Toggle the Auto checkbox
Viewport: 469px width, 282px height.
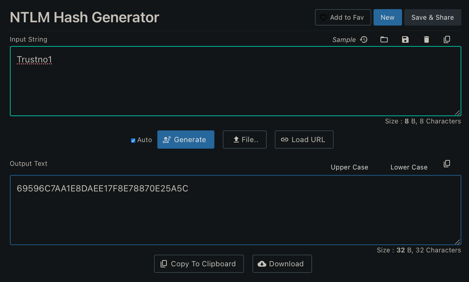[x=133, y=140]
